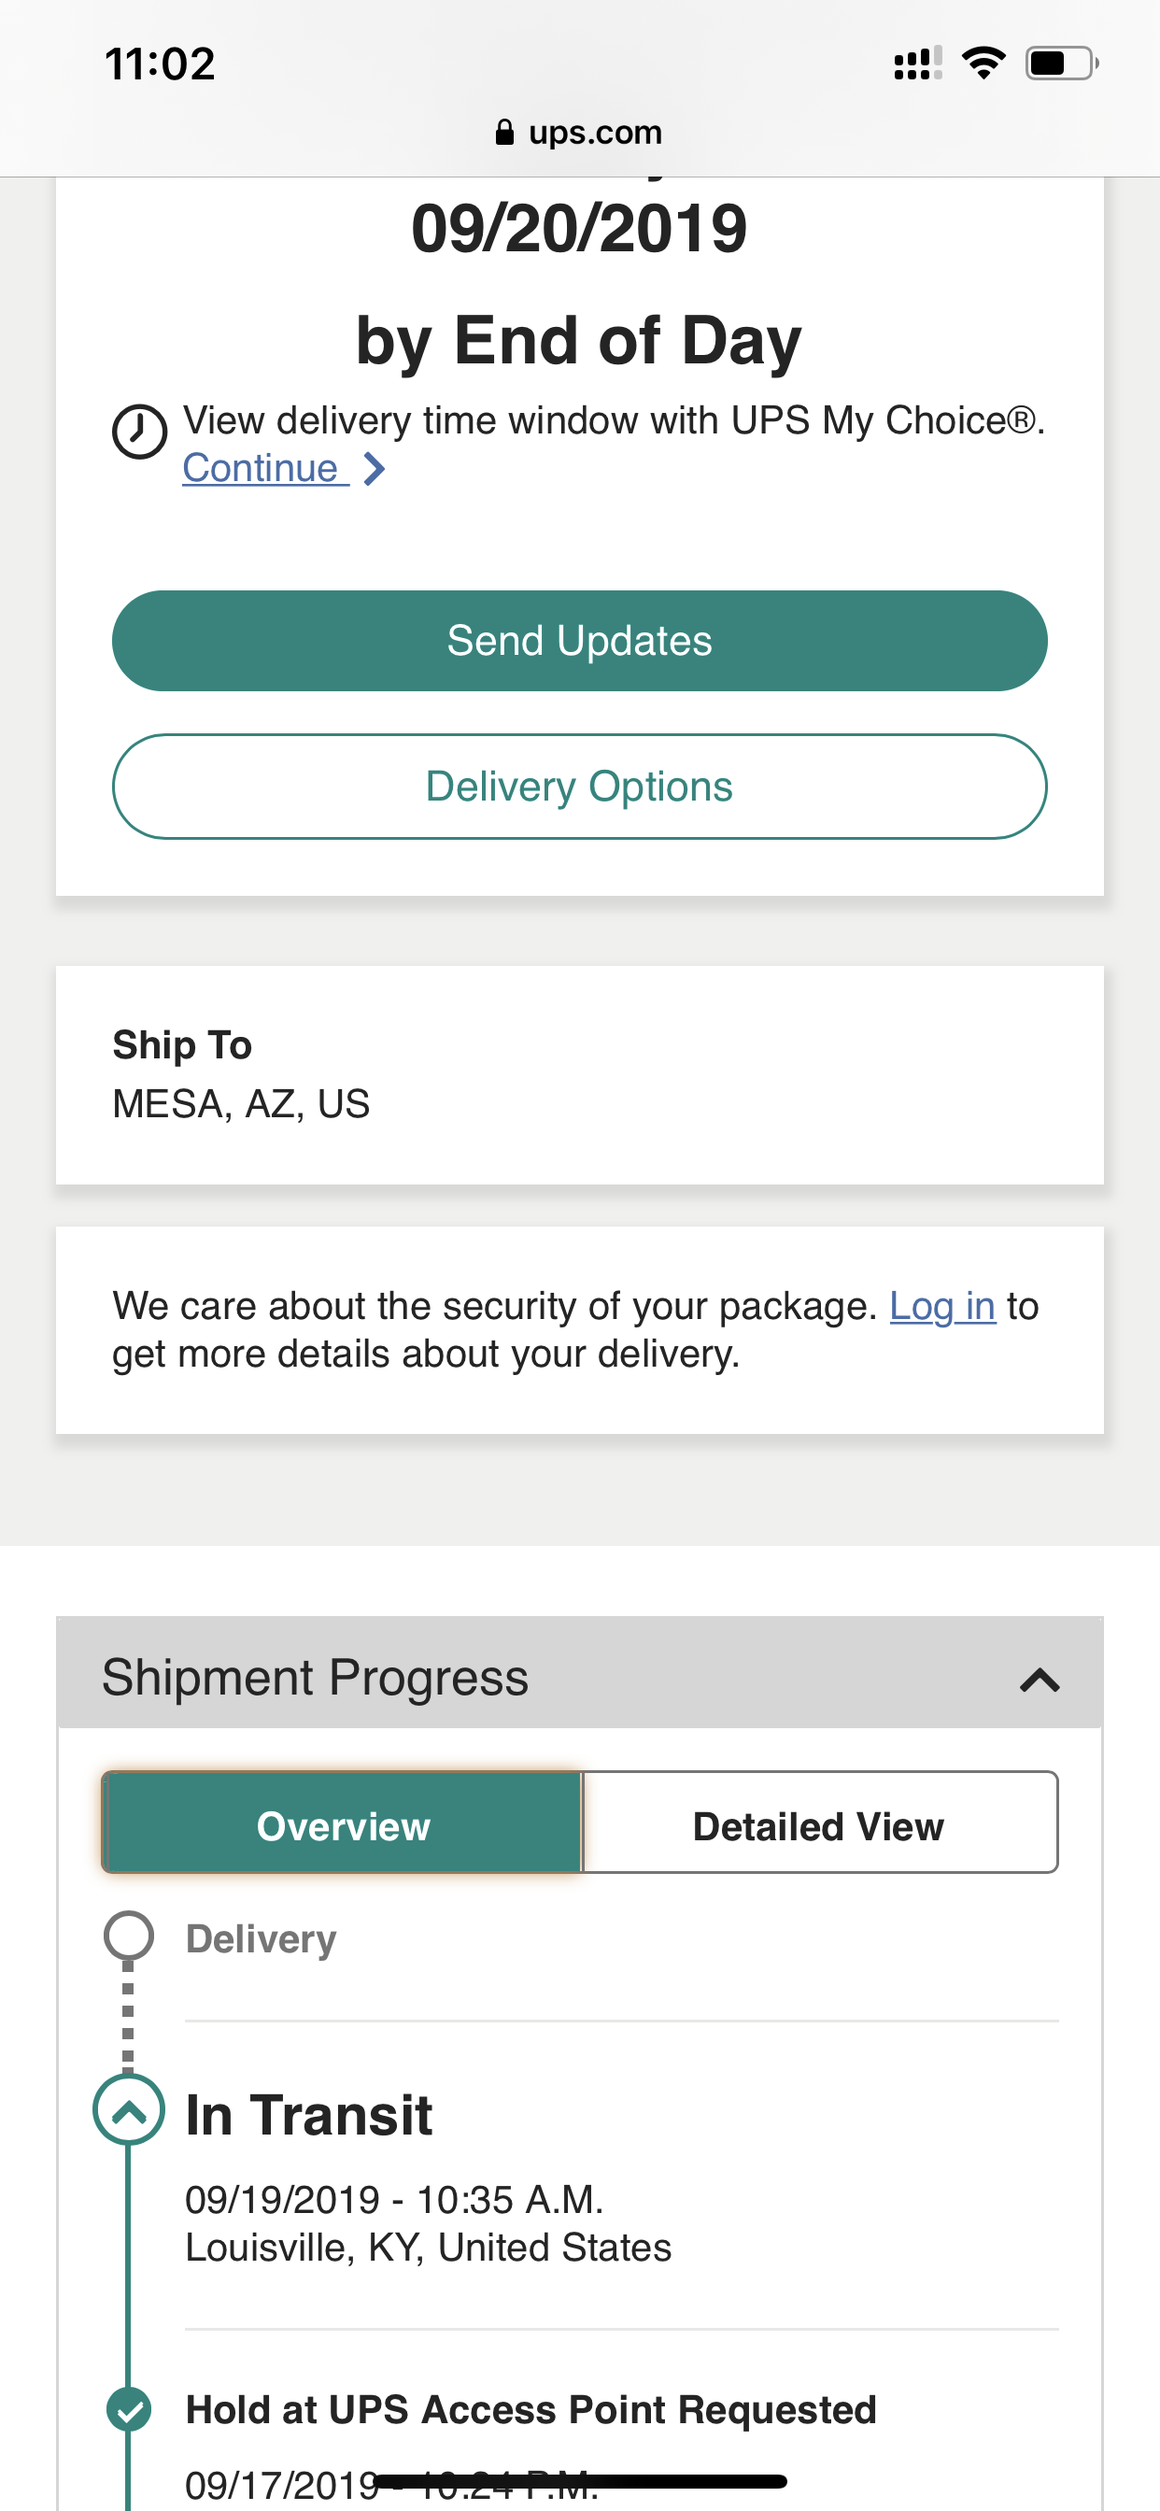Tap the clock icon beside delivery time window
Screen dimensions: 1160x2511
pos(139,431)
